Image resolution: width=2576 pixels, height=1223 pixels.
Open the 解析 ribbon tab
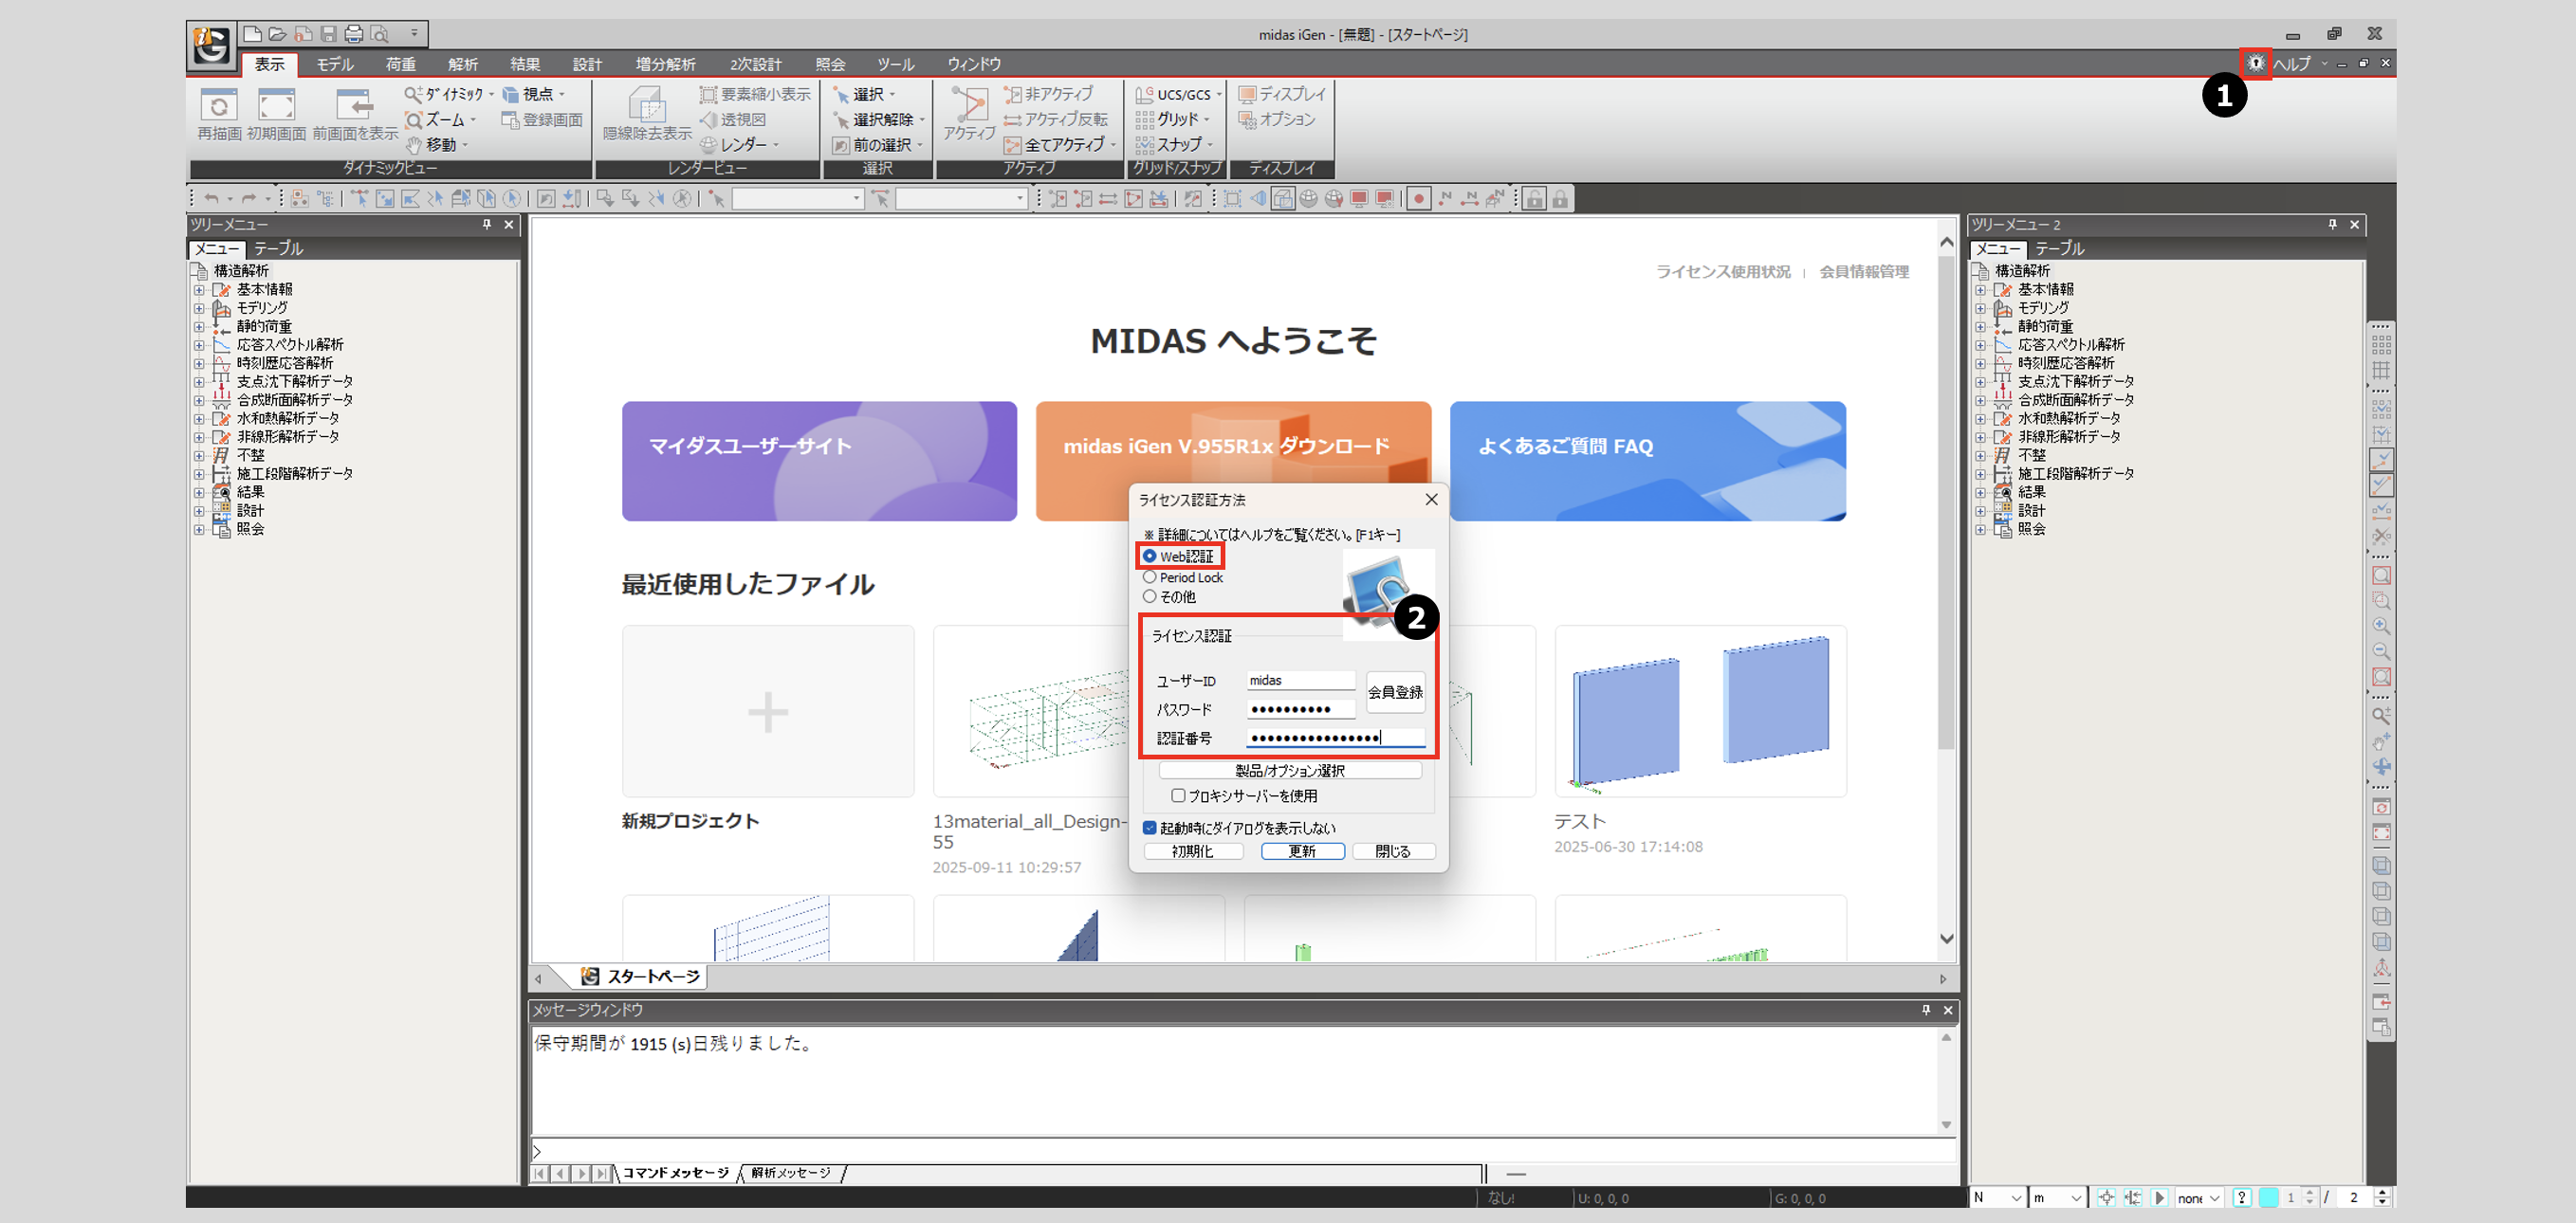(x=463, y=64)
